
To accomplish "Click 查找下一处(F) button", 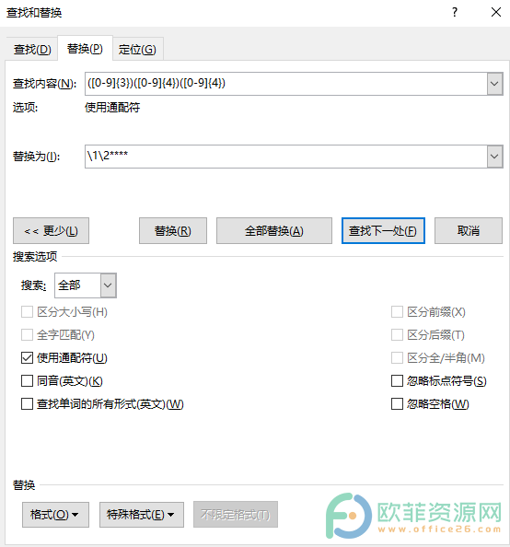I will (x=383, y=230).
